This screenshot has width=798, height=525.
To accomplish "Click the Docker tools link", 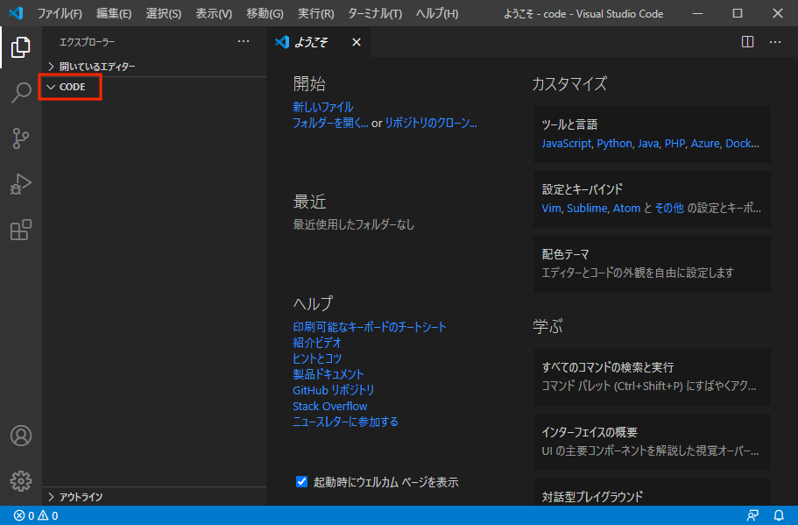I will click(x=742, y=144).
